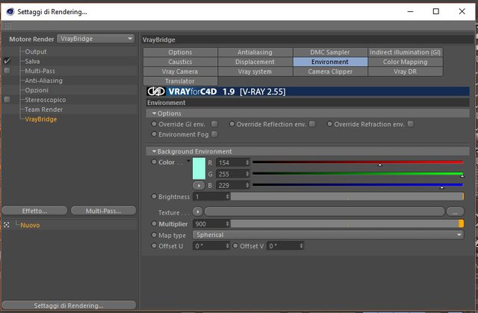Open the Vray Camera tab
The image size is (478, 313).
coord(180,72)
